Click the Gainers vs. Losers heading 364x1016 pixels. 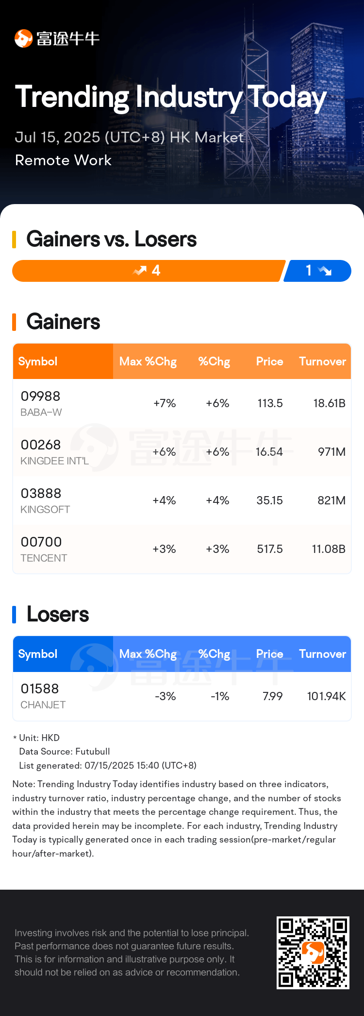(112, 239)
